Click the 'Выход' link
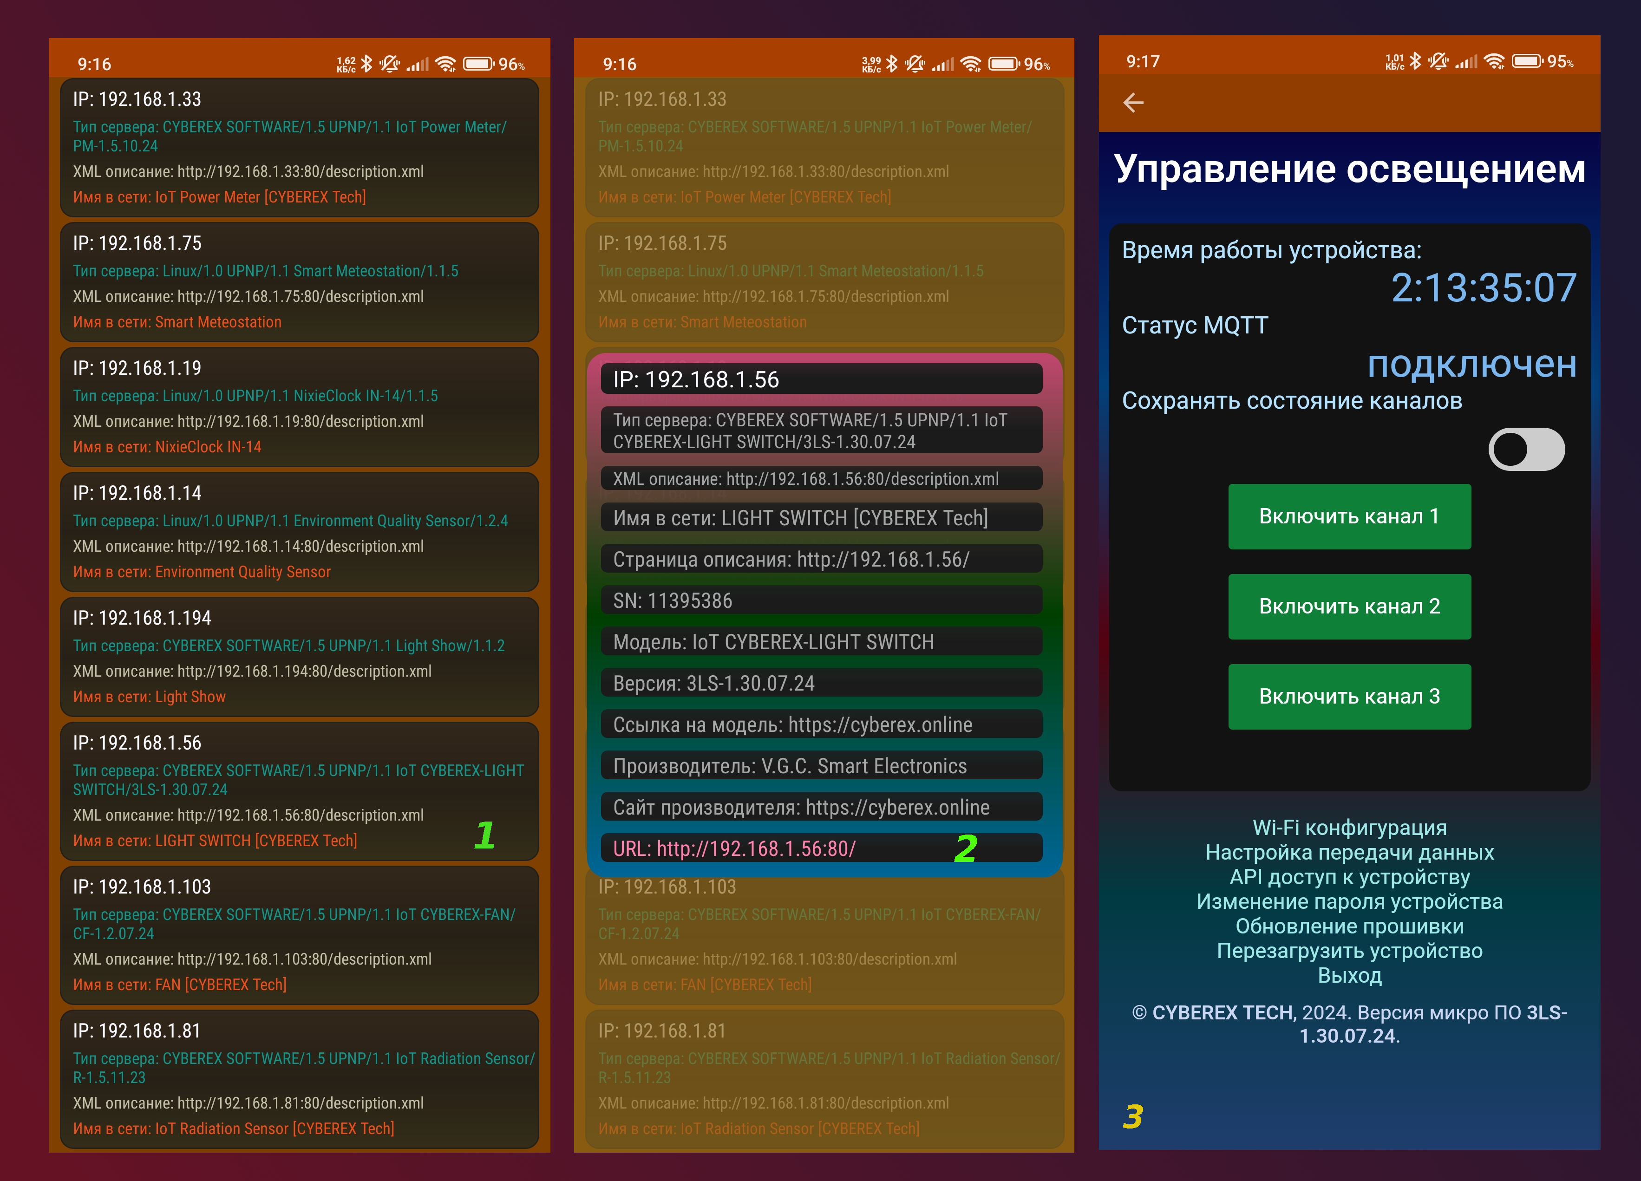Viewport: 1641px width, 1181px height. [1349, 975]
